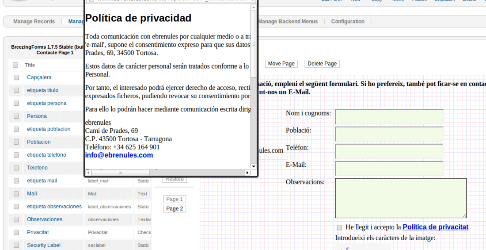Tick the select-all checkbox beside Title
This screenshot has width=486, height=250.
tap(15, 65)
